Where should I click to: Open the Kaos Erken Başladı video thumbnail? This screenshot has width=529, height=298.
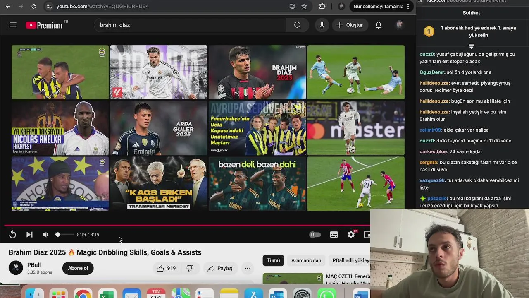click(x=159, y=183)
